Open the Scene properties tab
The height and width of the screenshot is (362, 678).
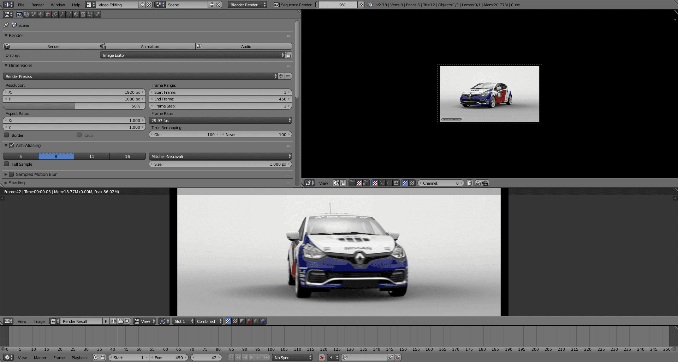point(34,14)
